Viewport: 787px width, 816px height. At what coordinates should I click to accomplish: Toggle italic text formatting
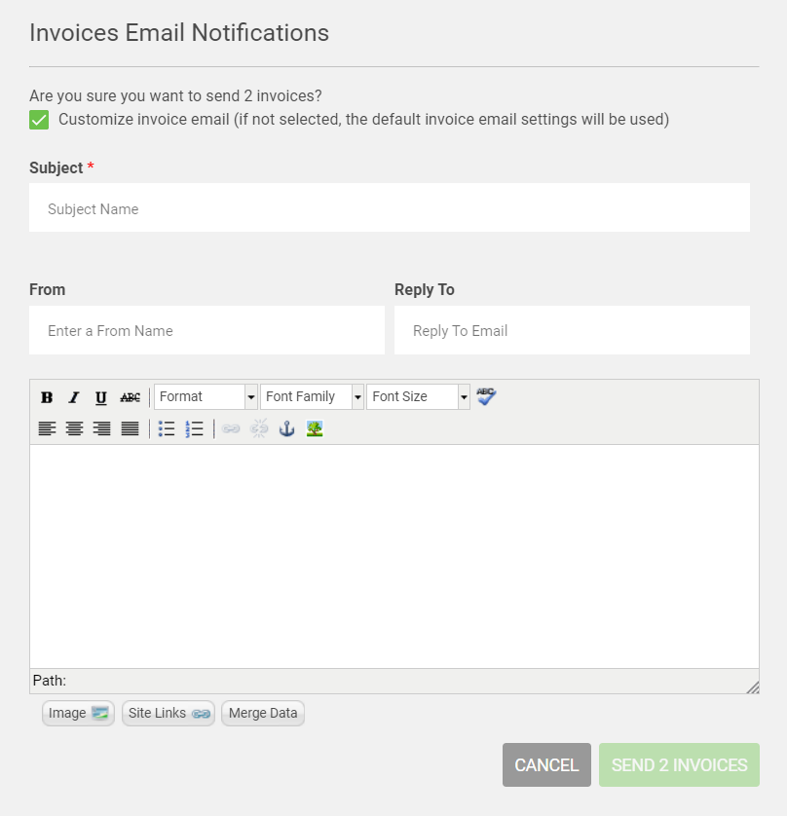point(74,397)
